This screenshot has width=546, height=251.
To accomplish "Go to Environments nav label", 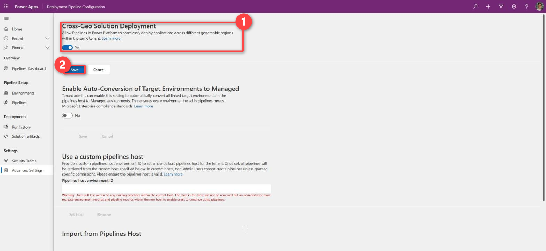I will (x=23, y=93).
